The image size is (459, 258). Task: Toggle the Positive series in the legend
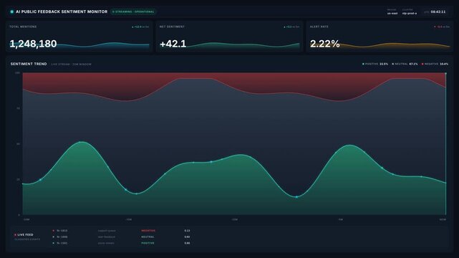tap(370, 64)
